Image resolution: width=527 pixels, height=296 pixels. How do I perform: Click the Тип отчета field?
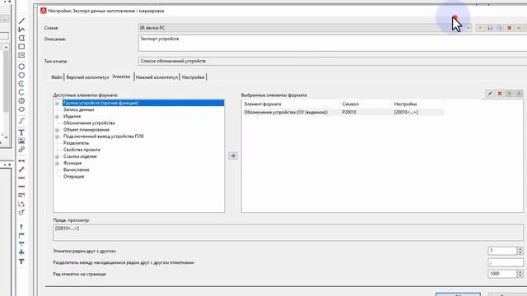click(x=333, y=61)
